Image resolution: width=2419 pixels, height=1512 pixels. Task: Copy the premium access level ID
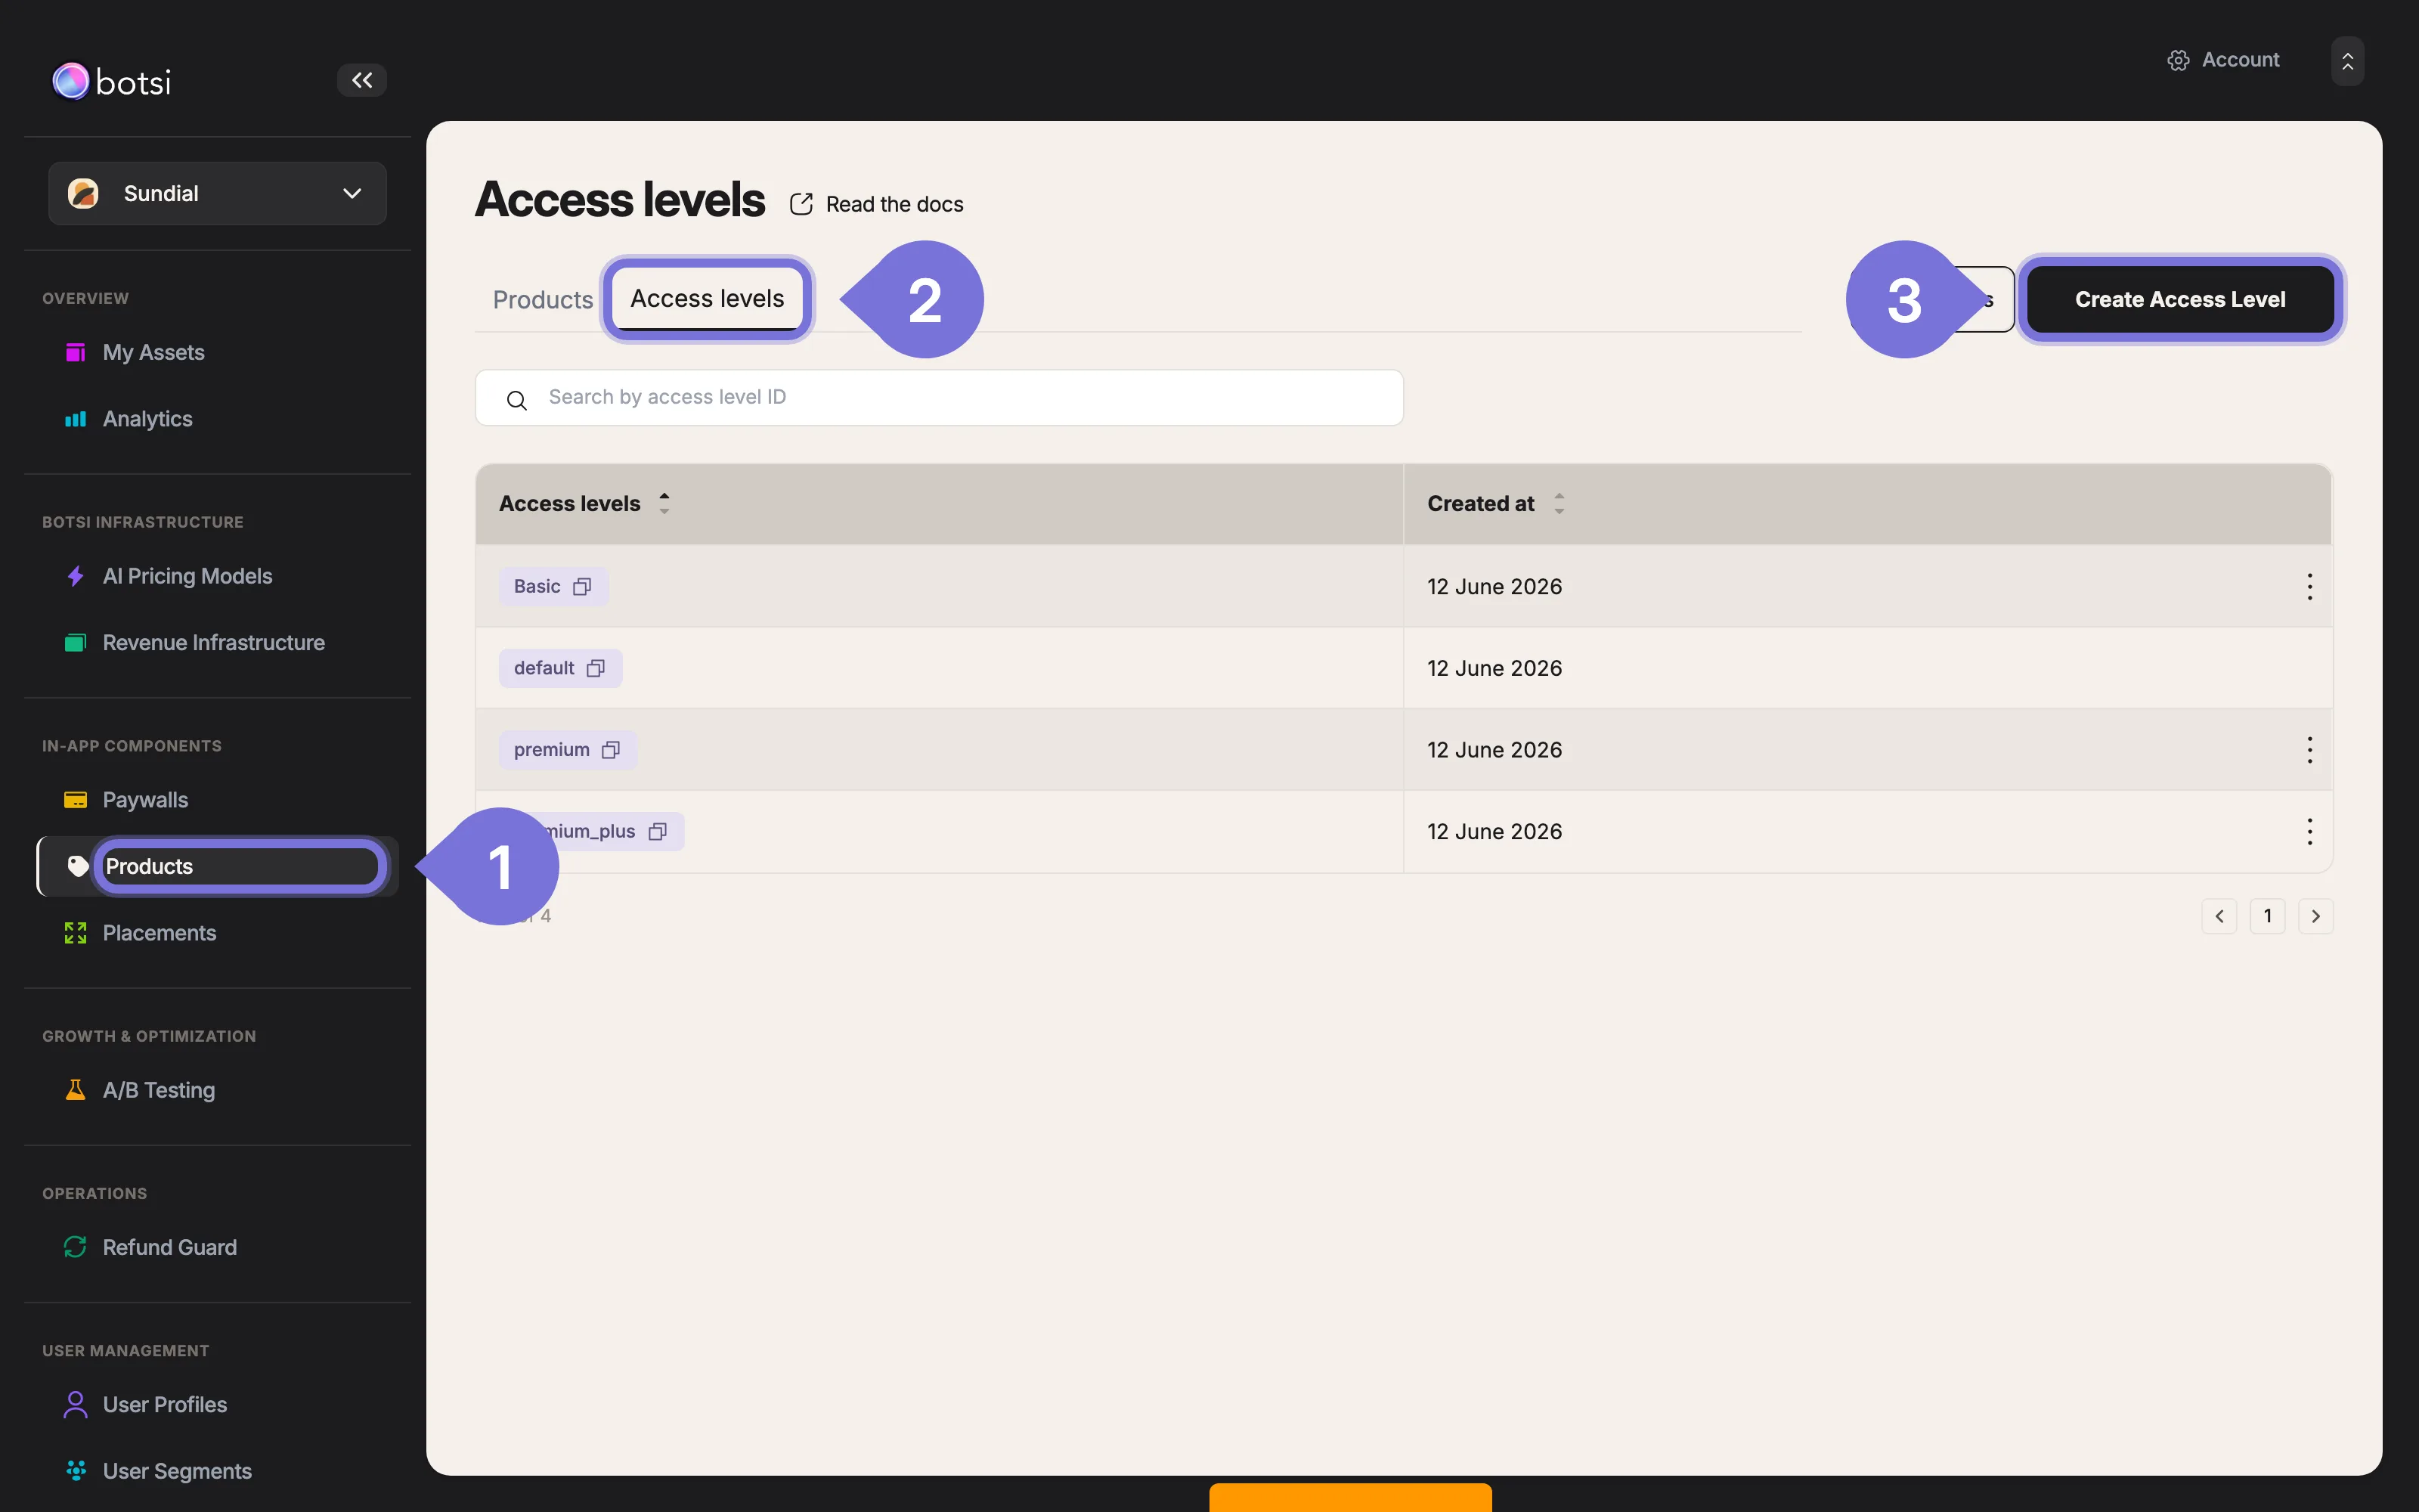pyautogui.click(x=611, y=750)
